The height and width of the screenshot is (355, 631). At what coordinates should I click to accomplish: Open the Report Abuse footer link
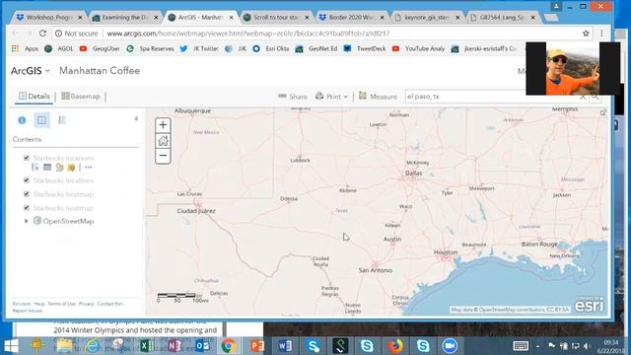tap(27, 311)
